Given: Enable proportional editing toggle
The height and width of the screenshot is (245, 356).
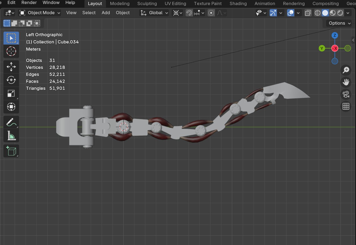Looking at the screenshot, I should 211,13.
